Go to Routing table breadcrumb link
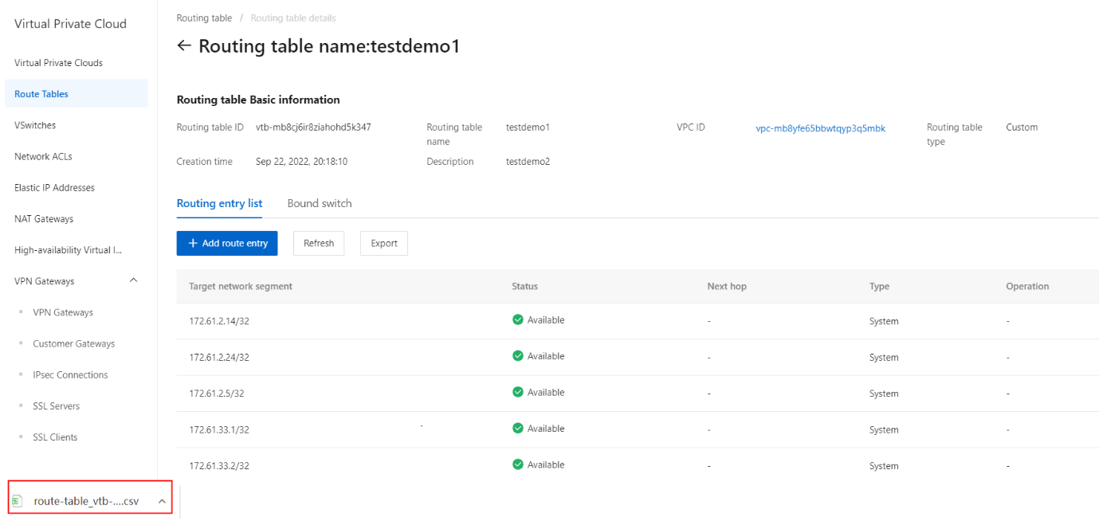The height and width of the screenshot is (521, 1099). tap(204, 18)
